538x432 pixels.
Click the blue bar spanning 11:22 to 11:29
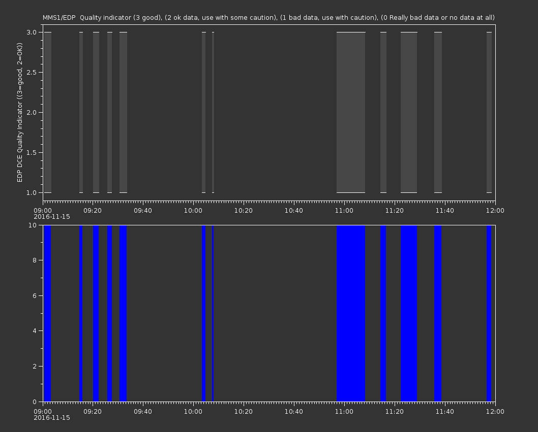[x=409, y=313]
